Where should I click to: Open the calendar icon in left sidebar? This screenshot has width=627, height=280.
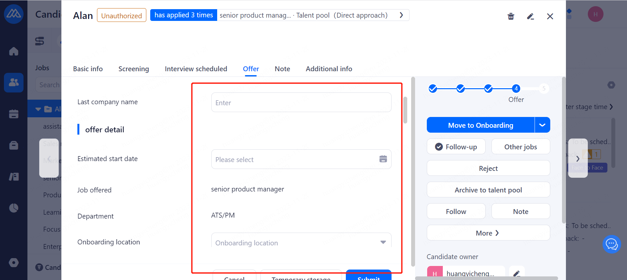14,114
